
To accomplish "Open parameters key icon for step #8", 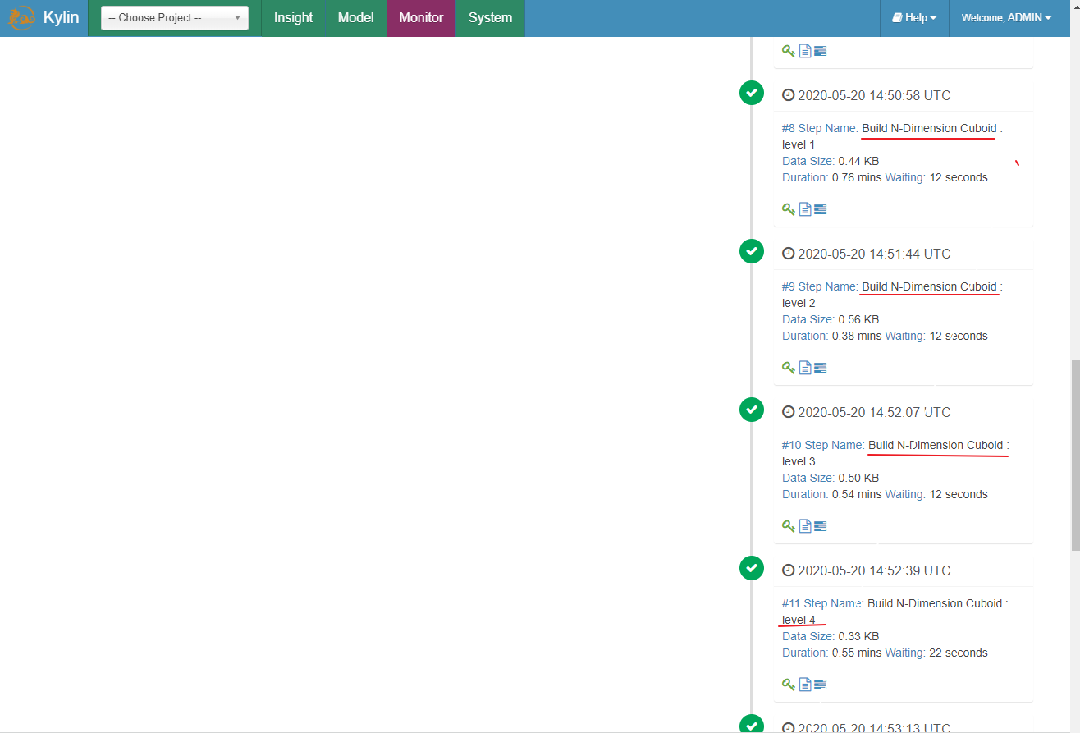I will pos(788,209).
